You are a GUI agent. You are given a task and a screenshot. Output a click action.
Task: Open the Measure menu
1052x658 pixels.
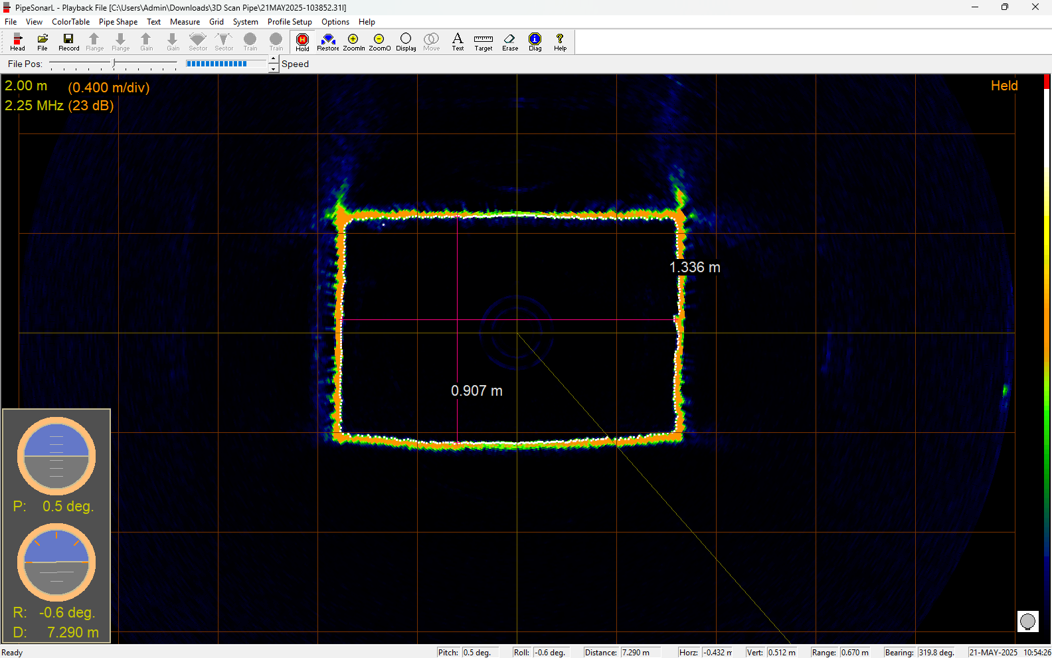185,22
